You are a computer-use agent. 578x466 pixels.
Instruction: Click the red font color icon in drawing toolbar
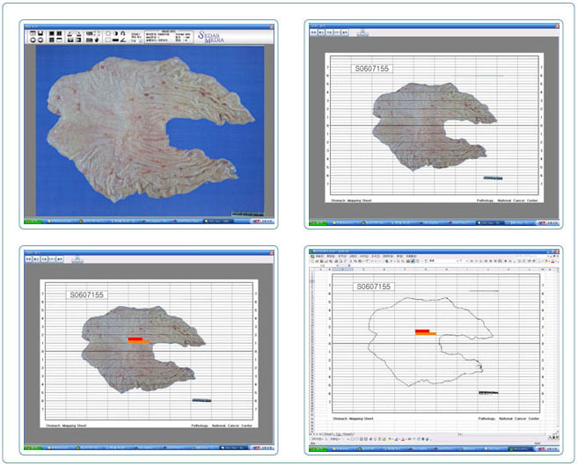point(403,439)
